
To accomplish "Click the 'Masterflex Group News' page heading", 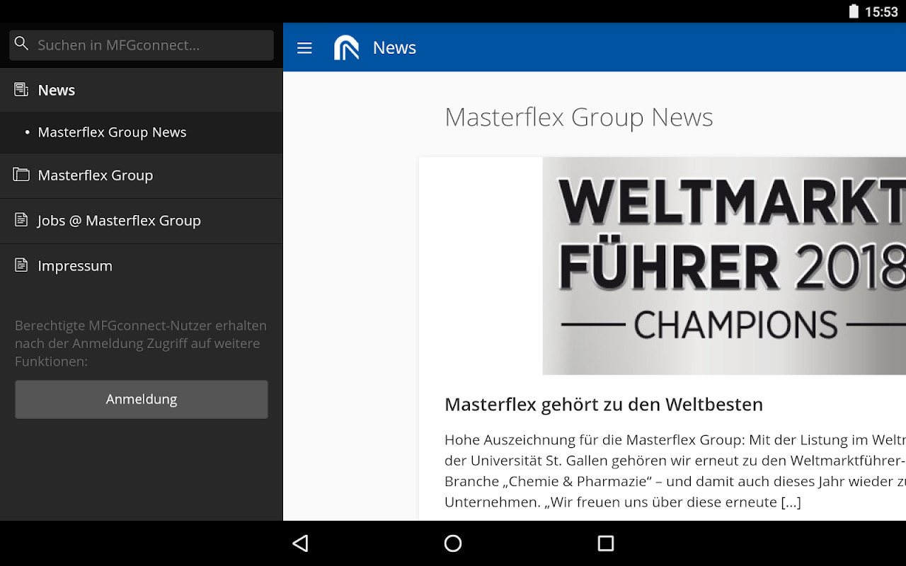I will pos(579,117).
